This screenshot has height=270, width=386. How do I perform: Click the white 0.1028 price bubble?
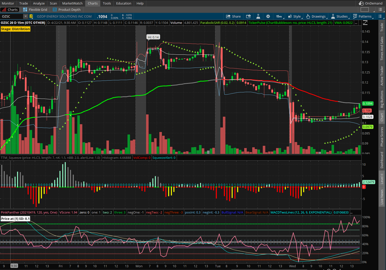[x=367, y=117]
